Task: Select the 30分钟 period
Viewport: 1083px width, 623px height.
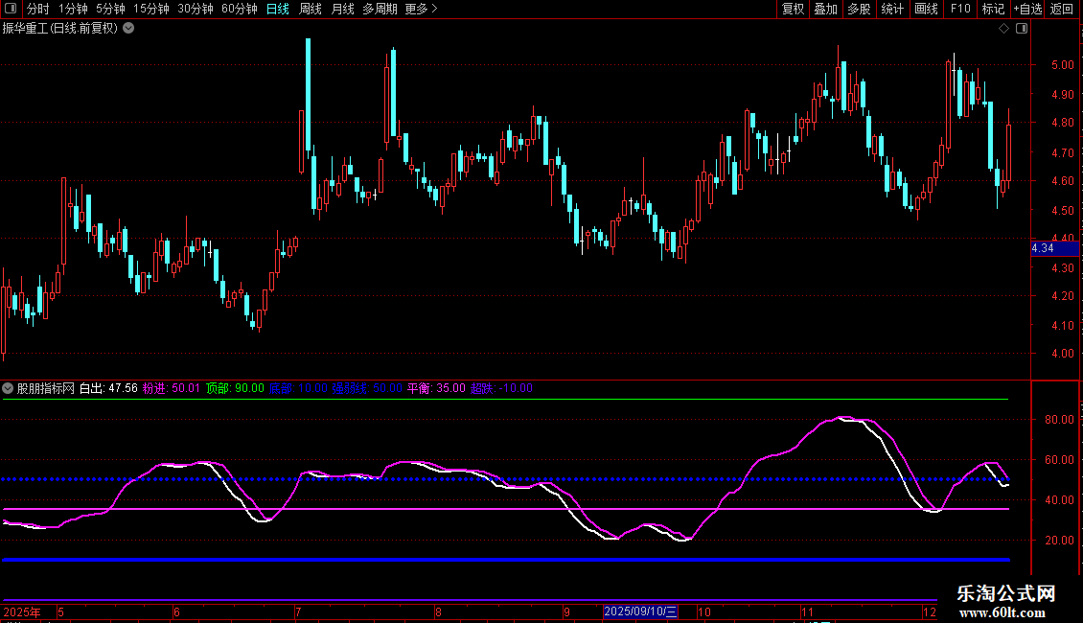Action: [195, 9]
